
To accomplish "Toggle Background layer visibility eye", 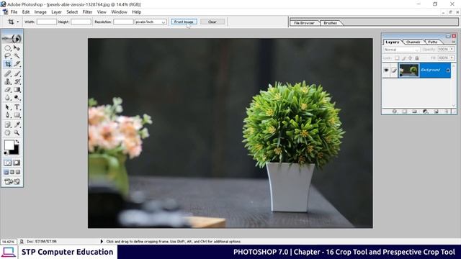I will tap(386, 71).
